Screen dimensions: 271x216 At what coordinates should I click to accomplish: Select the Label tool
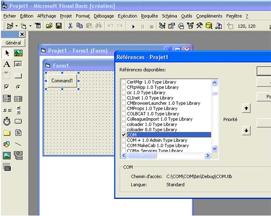coord(7,64)
